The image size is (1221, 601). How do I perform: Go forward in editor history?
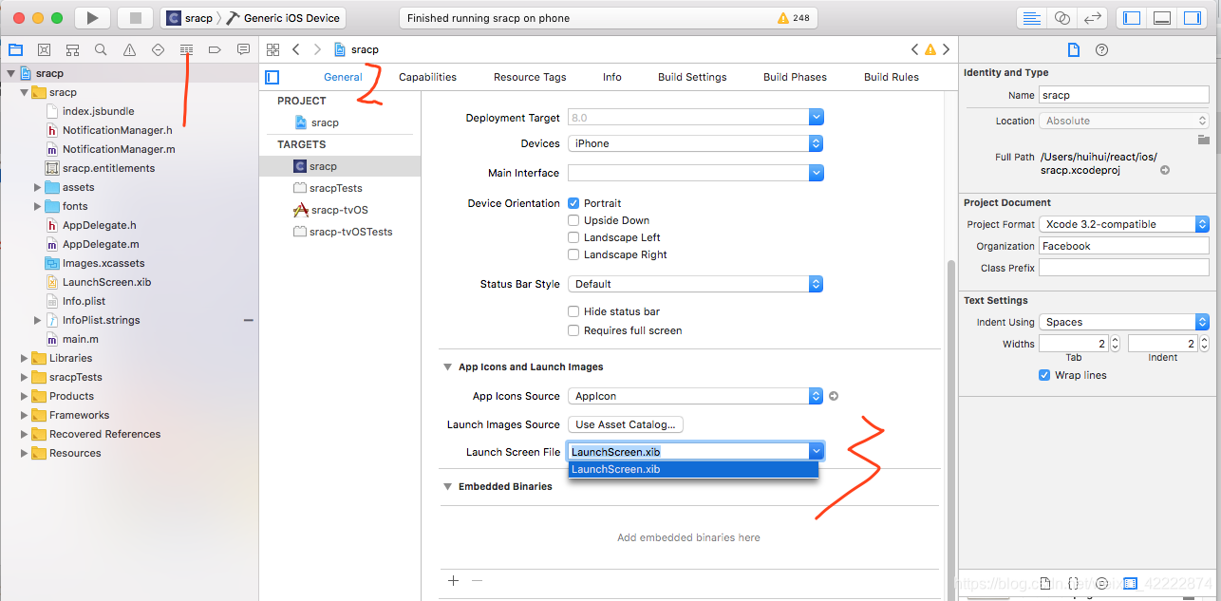point(317,49)
